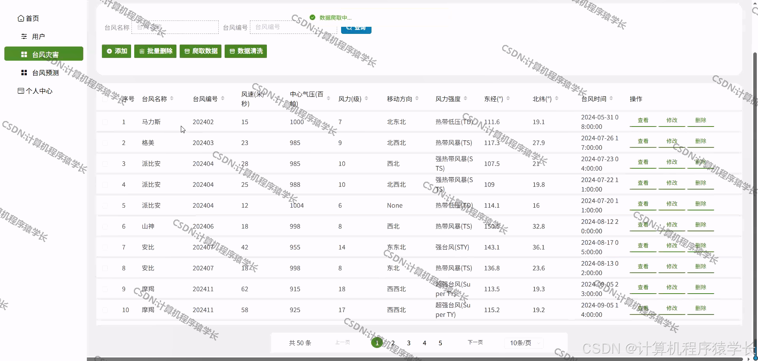Go to page 5

point(440,343)
